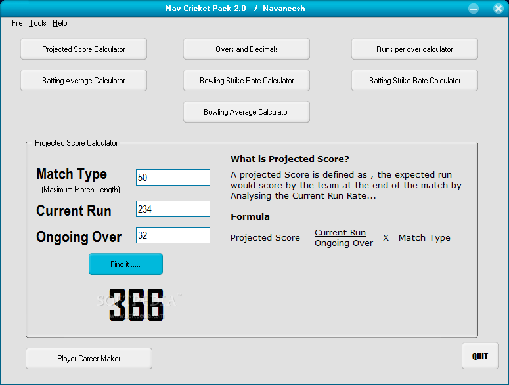Open the Batting Average Calculator
The height and width of the screenshot is (385, 509).
coord(84,81)
